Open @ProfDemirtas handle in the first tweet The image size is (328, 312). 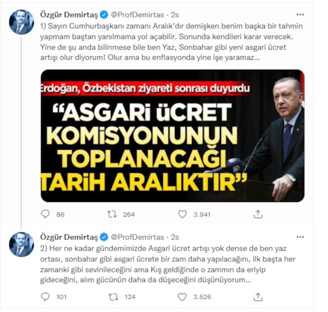137,15
